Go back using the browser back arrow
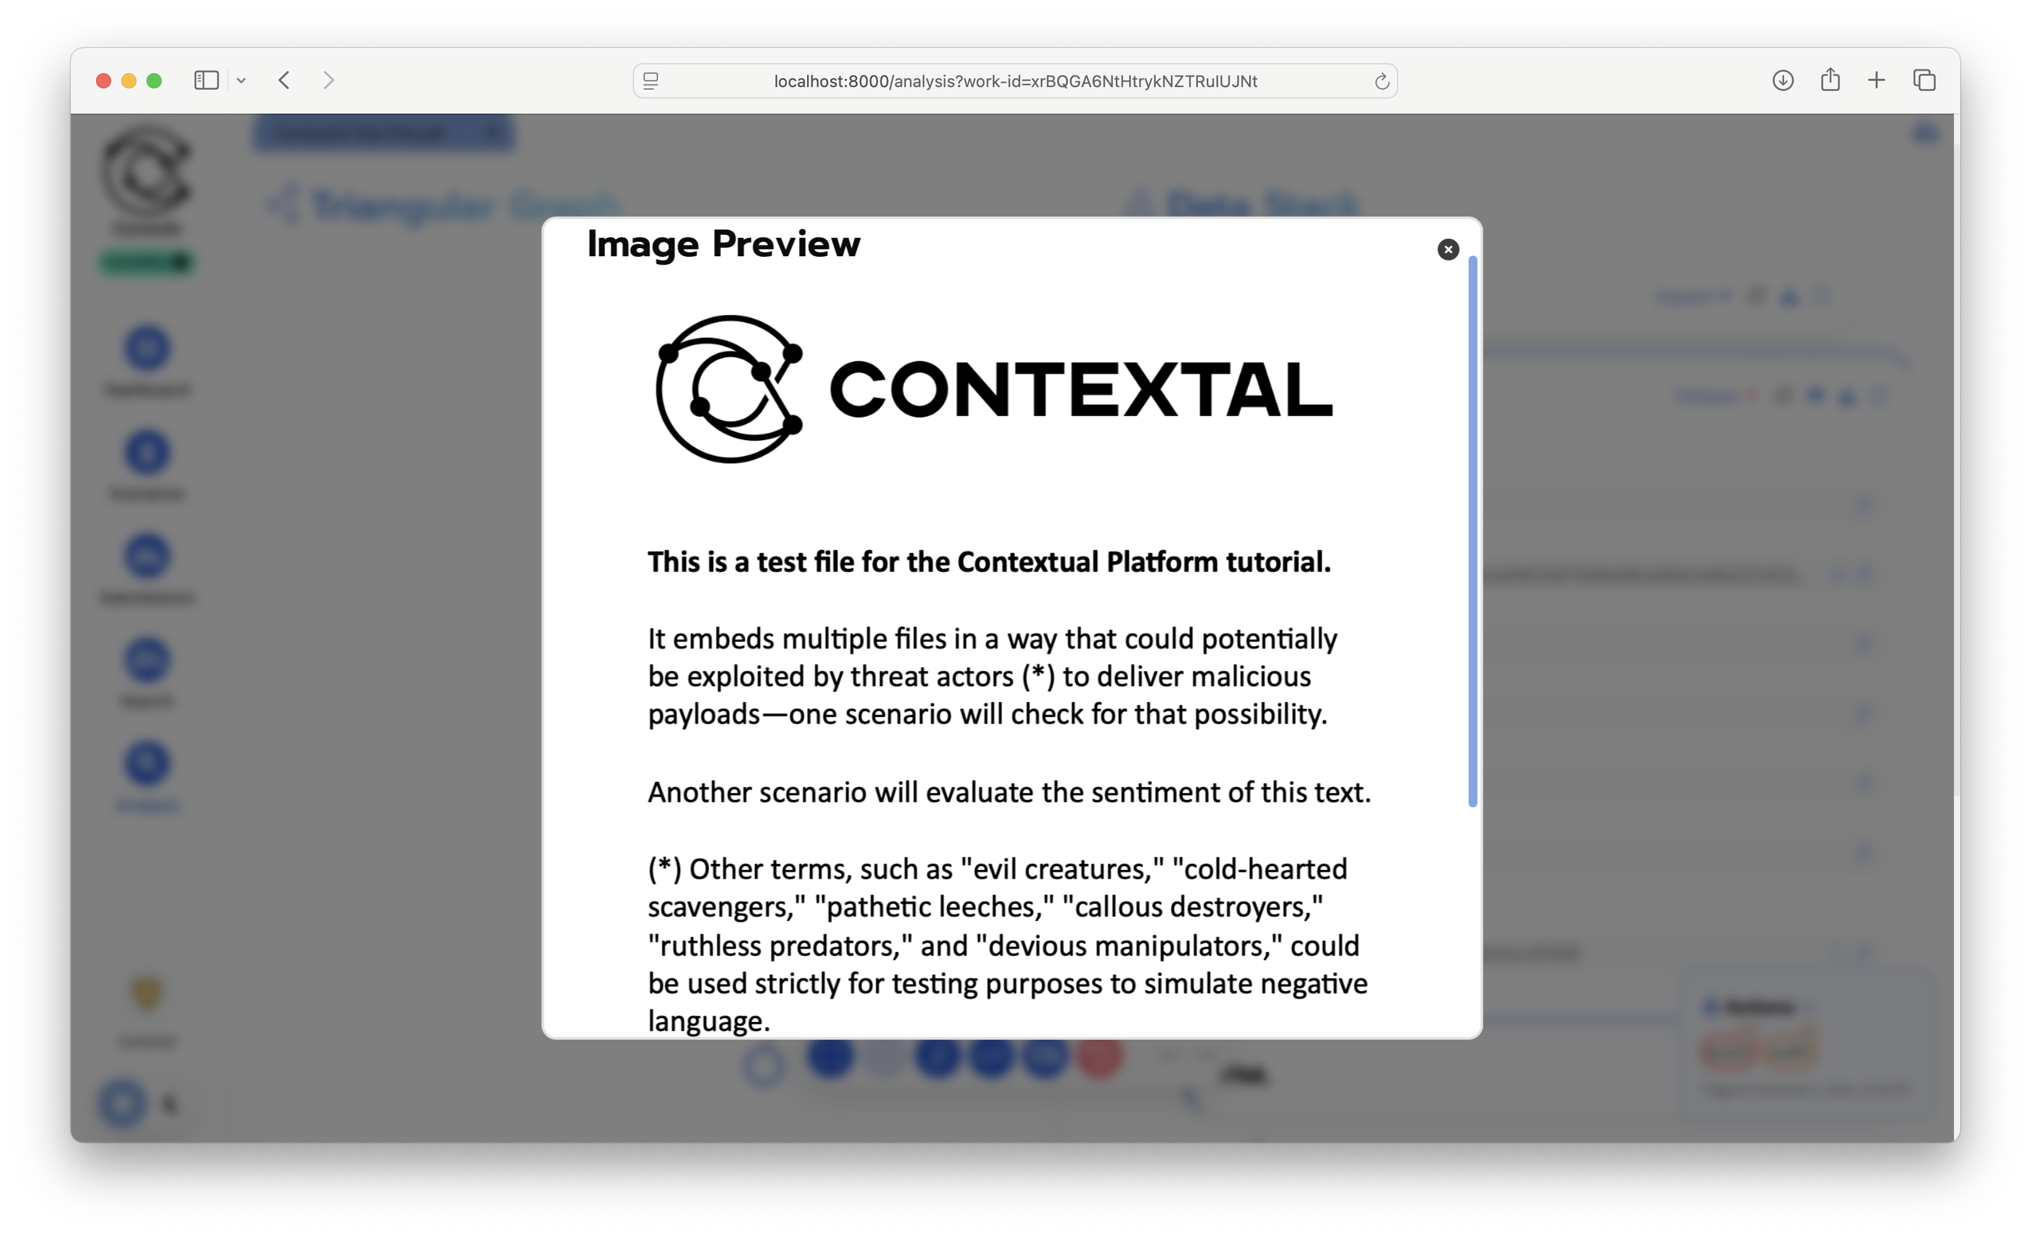The image size is (2031, 1236). pyautogui.click(x=284, y=80)
